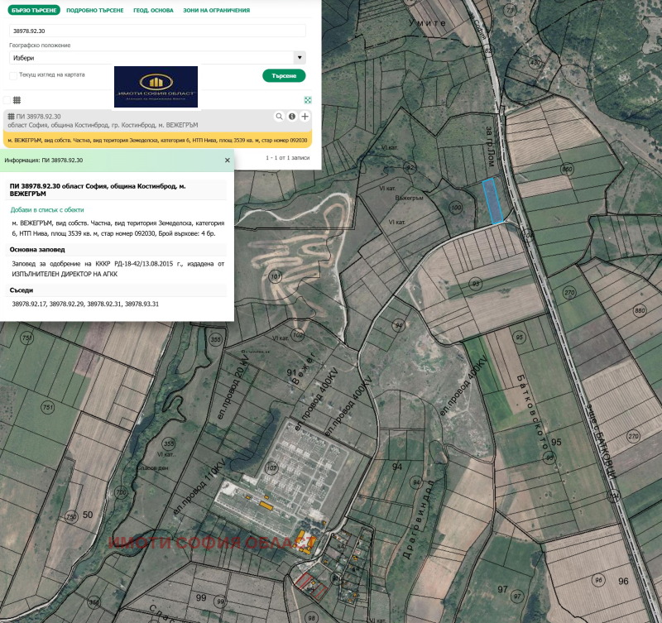Click the green expand icon above results

[x=308, y=99]
